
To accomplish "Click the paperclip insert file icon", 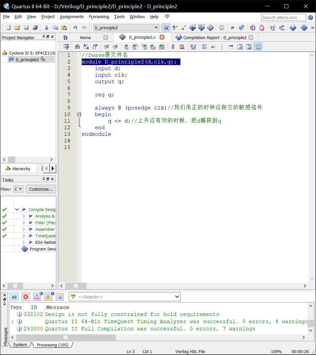I will (x=173, y=47).
